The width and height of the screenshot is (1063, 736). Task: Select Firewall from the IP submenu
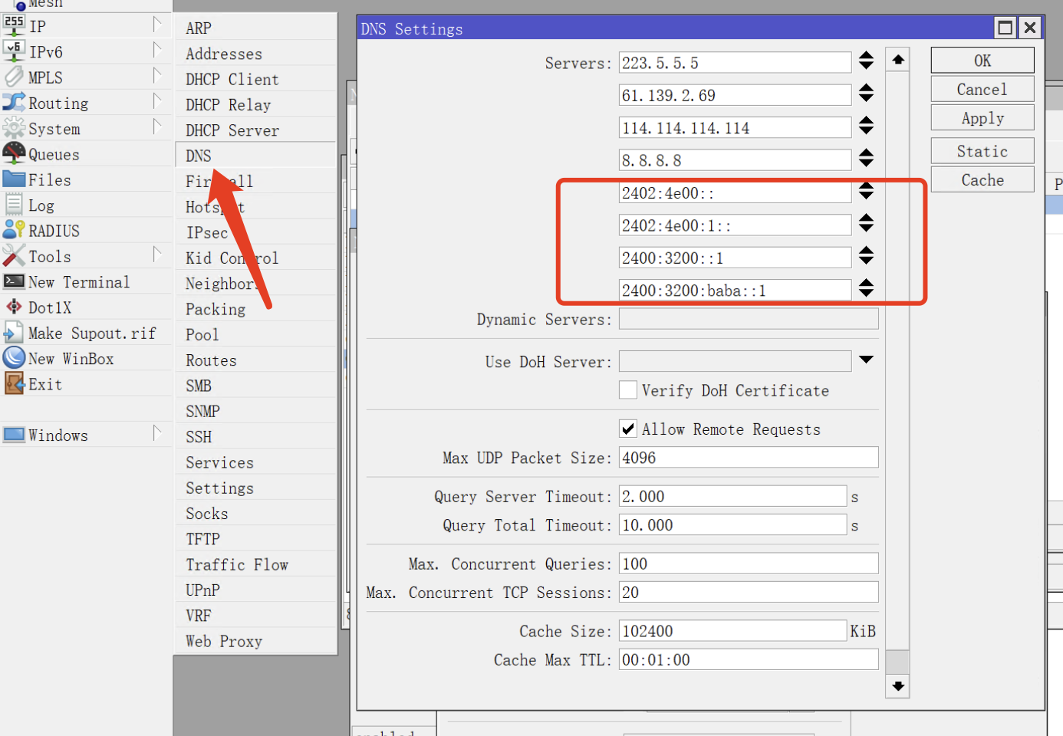219,182
